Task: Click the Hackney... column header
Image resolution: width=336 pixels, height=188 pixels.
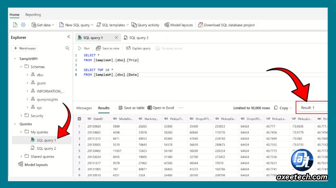Action: 149,119
